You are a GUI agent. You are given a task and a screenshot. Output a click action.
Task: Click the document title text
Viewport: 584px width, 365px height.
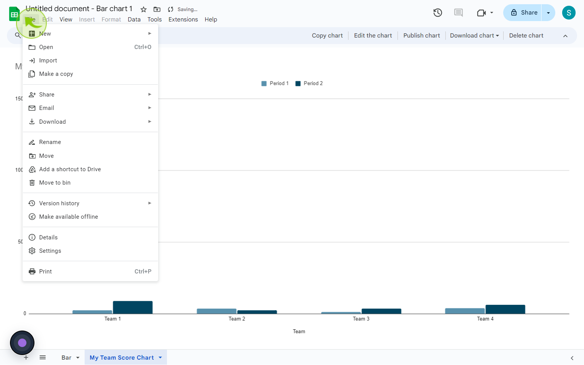79,8
